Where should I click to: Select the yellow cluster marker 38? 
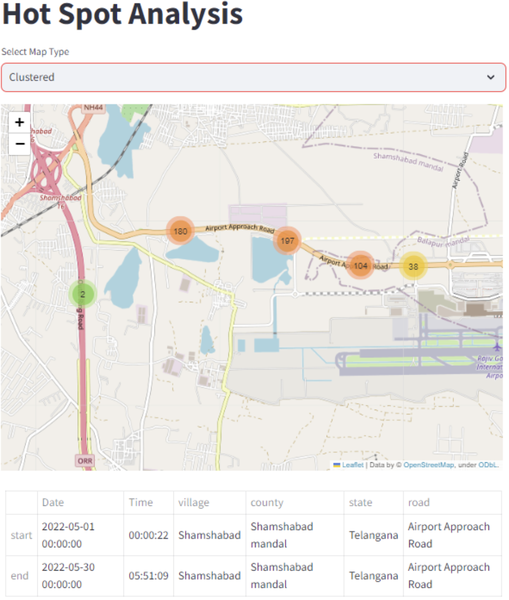point(413,266)
